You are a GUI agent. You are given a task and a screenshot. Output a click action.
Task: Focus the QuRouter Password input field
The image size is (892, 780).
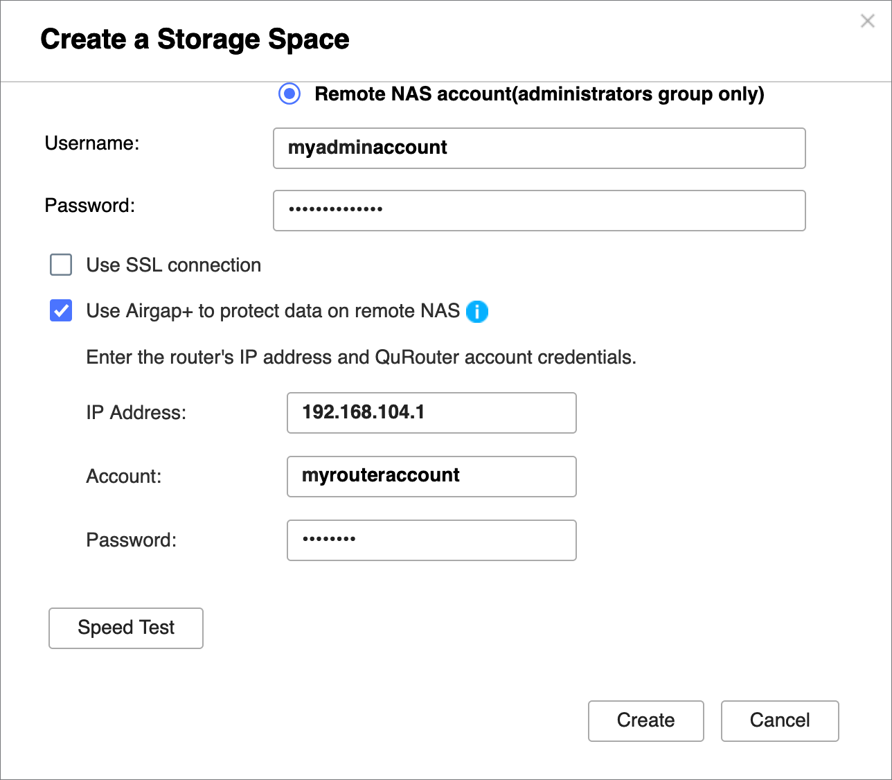(431, 540)
